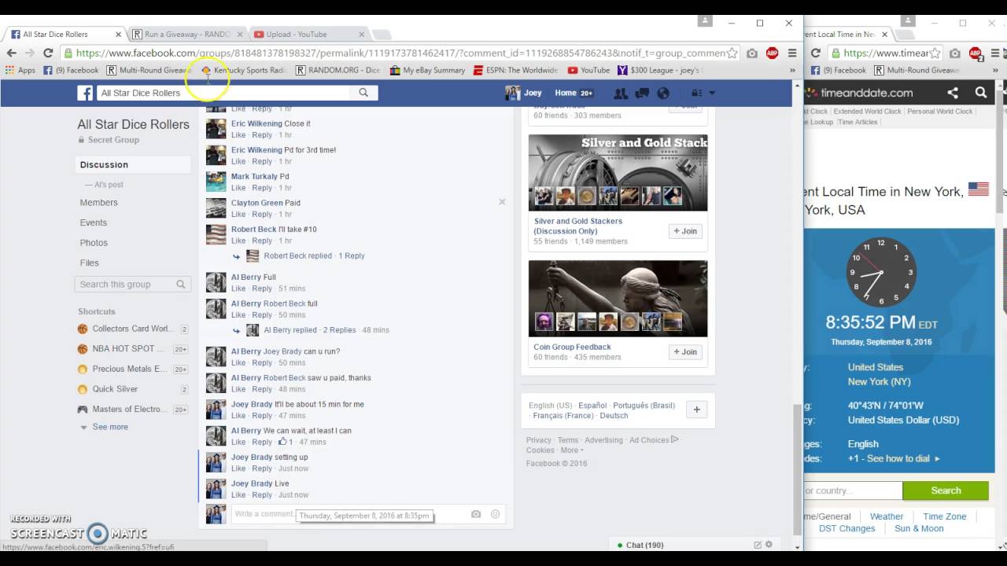Reload the Facebook page
This screenshot has width=1007, height=566.
click(48, 53)
